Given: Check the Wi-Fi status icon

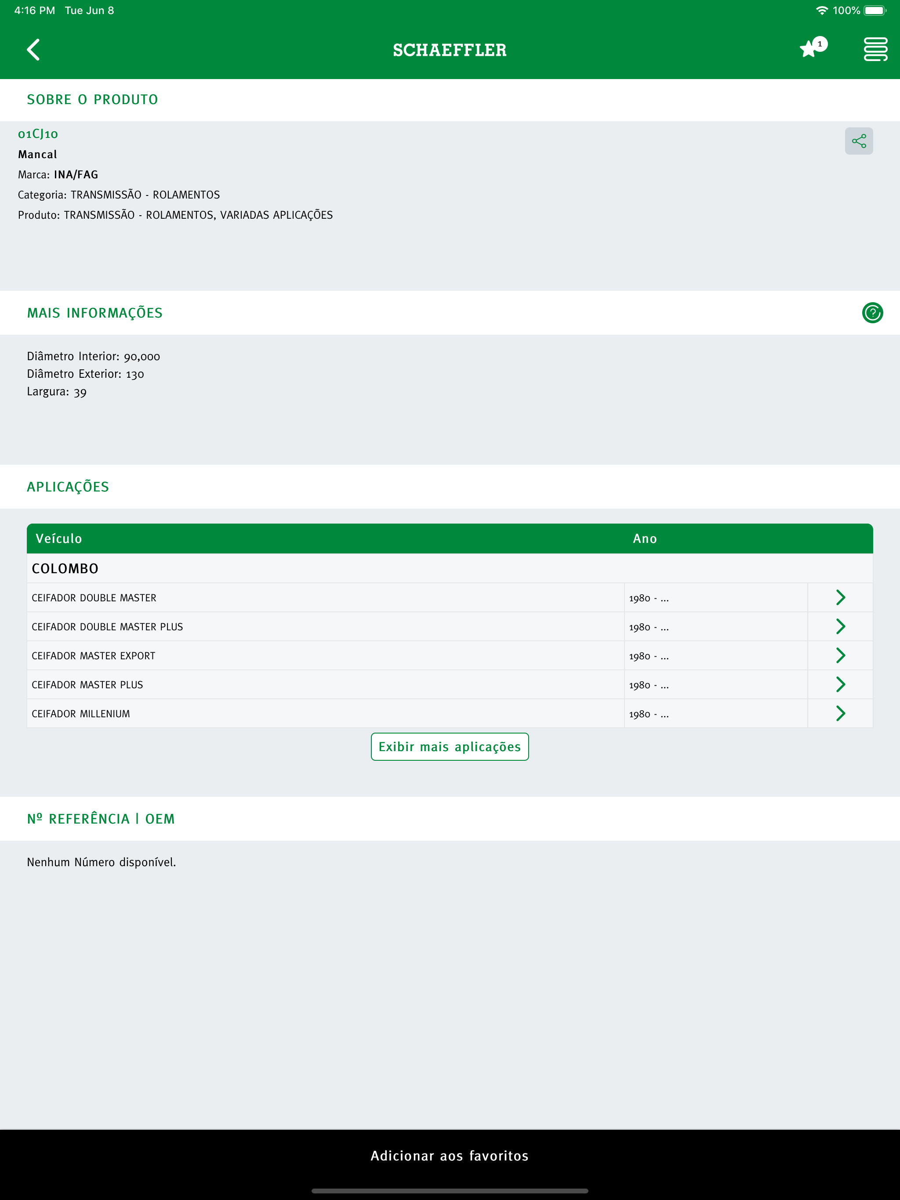Looking at the screenshot, I should coord(822,10).
